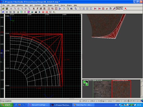
Task: Click the Hollow brush square icon
Action: pos(56,9)
